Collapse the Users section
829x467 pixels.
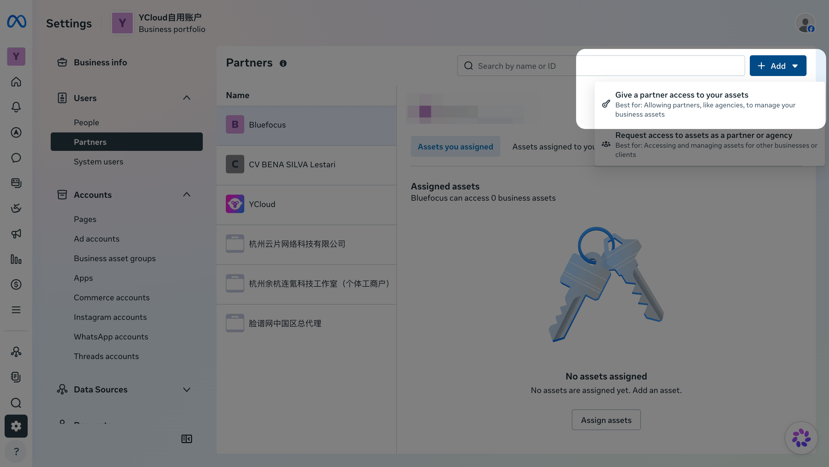pos(187,98)
